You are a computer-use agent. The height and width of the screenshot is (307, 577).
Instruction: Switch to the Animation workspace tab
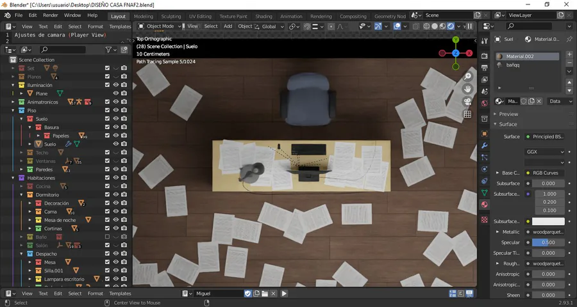pyautogui.click(x=291, y=17)
